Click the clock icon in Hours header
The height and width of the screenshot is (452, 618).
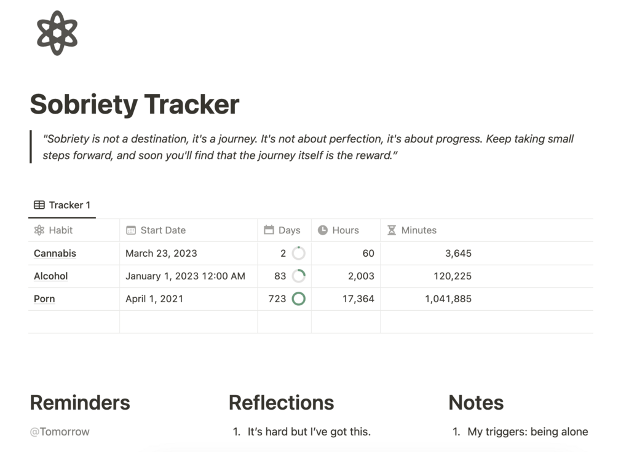tap(323, 230)
